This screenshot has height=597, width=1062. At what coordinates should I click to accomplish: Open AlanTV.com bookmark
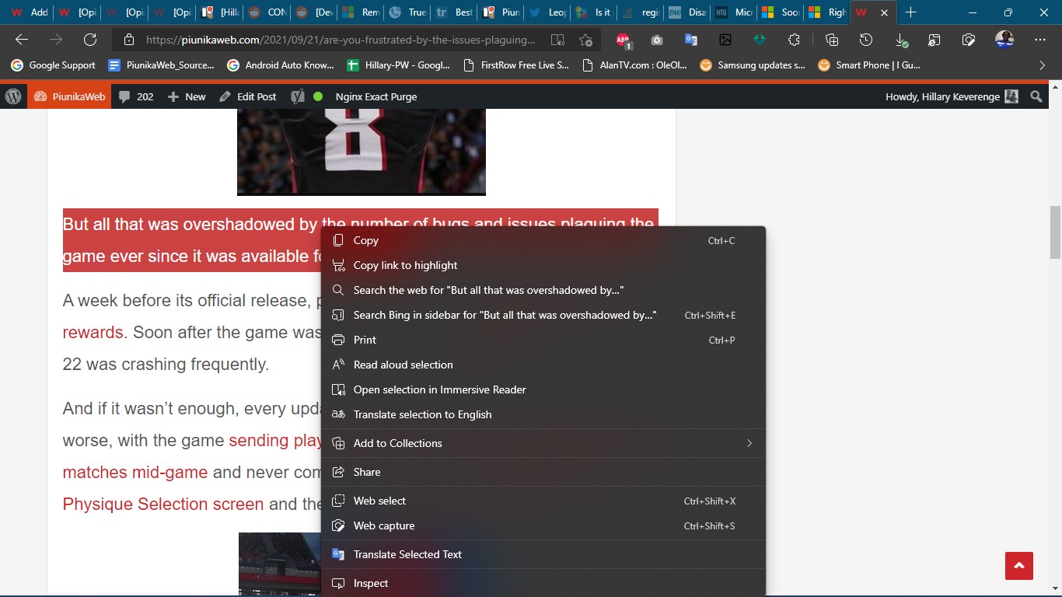point(635,65)
